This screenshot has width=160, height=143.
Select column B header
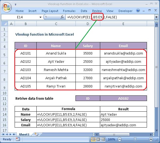(x=26, y=24)
